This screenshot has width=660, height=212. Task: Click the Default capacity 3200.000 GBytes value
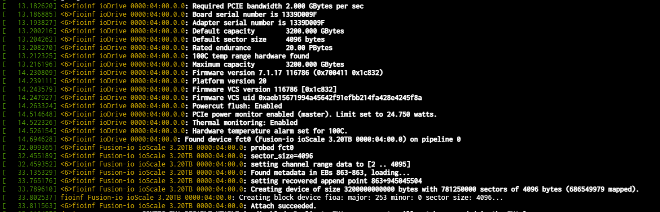tap(315, 31)
